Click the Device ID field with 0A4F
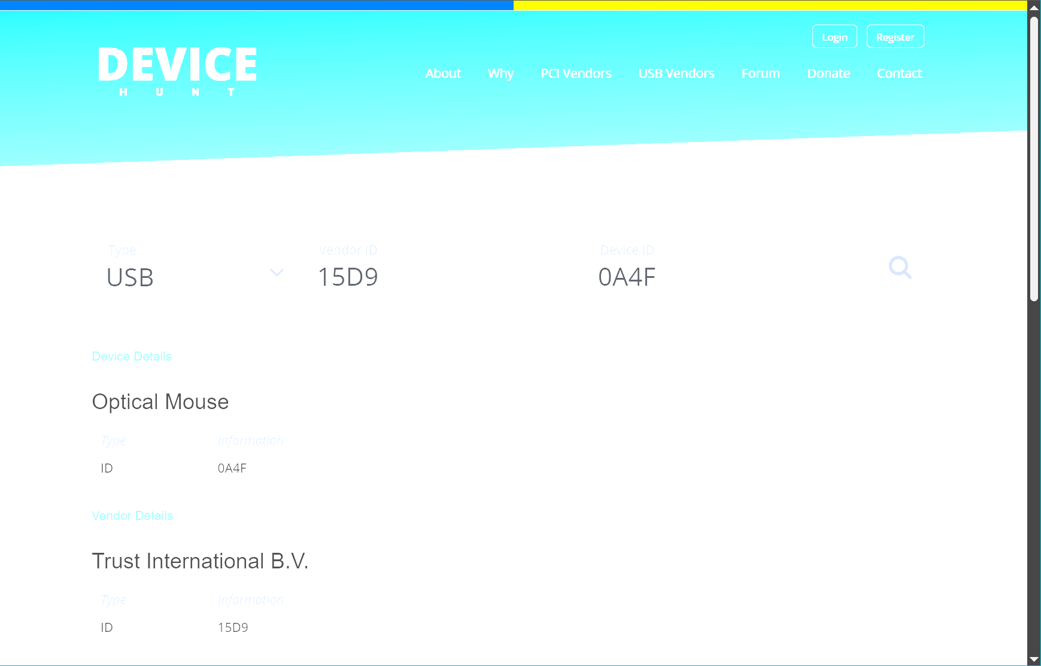Image resolution: width=1041 pixels, height=666 pixels. click(x=718, y=277)
